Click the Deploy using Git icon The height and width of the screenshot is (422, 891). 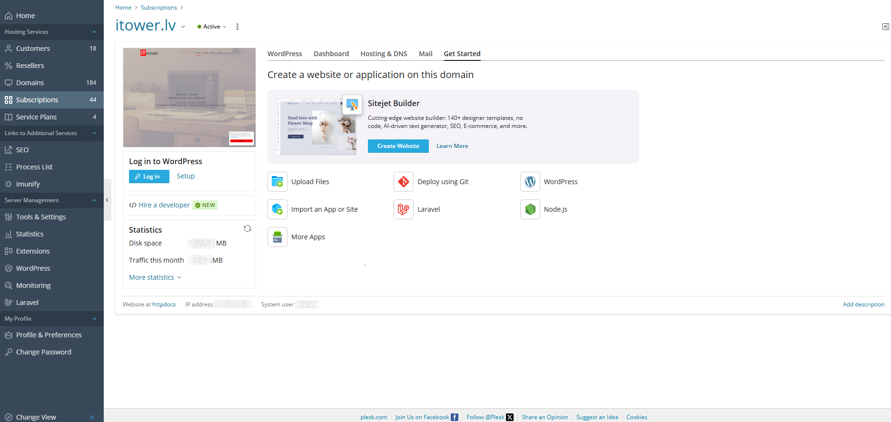pyautogui.click(x=404, y=182)
